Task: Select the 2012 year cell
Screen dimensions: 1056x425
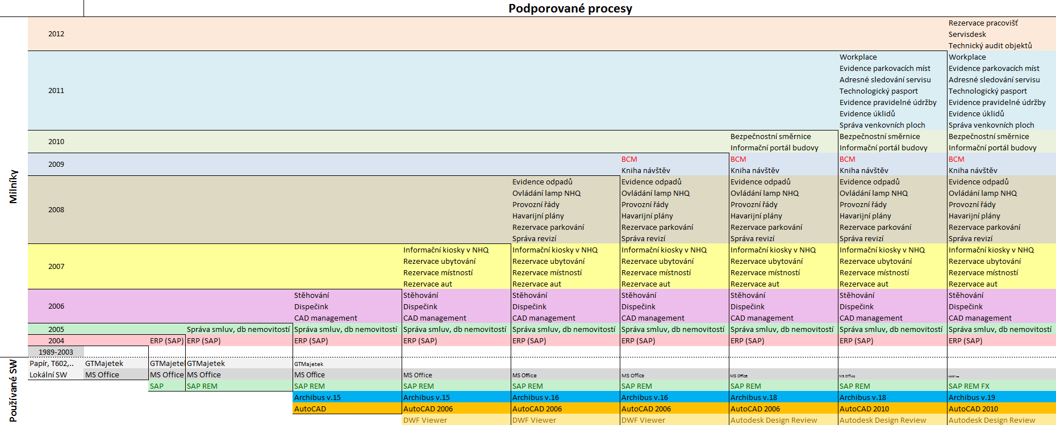Action: [x=56, y=34]
